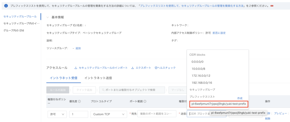Open the Custom TCP protocol dropdown
This screenshot has height=122, width=290.
click(109, 114)
